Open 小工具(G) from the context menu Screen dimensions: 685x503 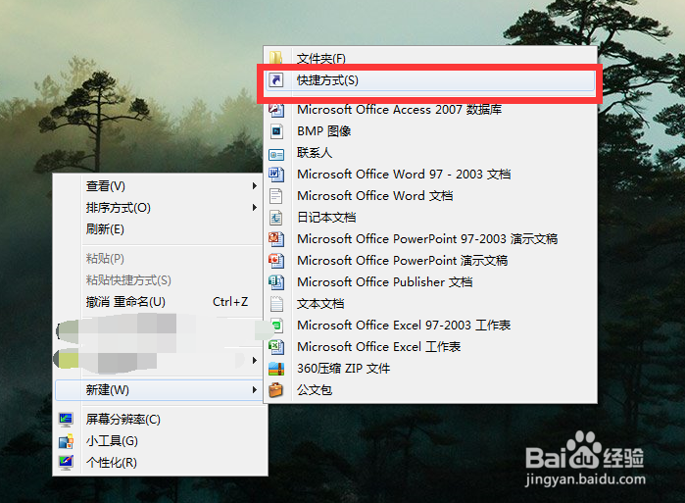pos(160,441)
